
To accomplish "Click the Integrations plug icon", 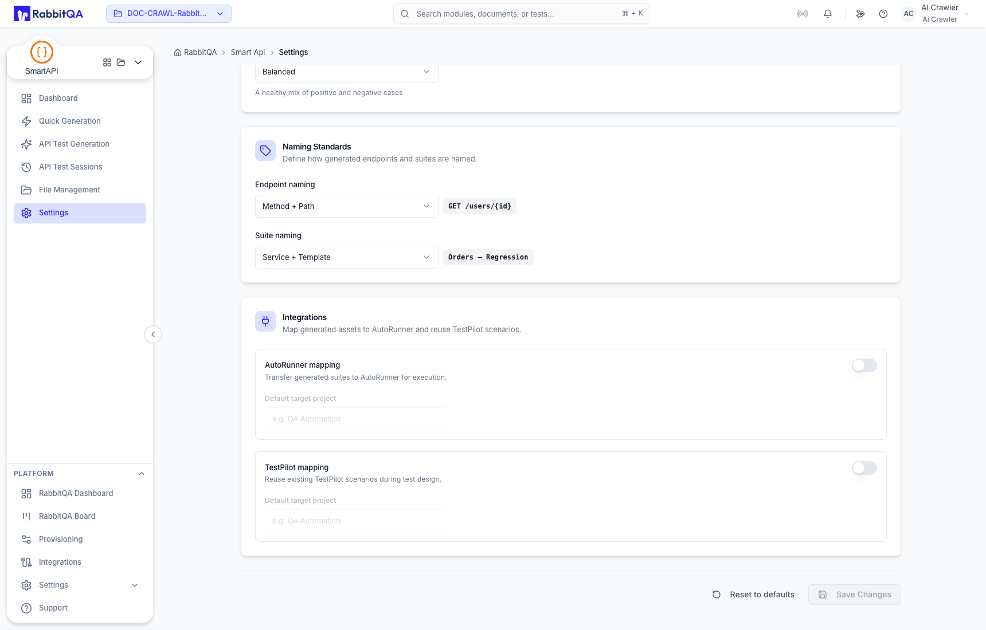I will click(x=265, y=321).
